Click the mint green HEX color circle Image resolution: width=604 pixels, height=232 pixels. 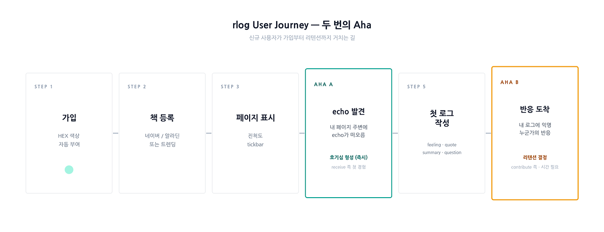click(x=69, y=170)
